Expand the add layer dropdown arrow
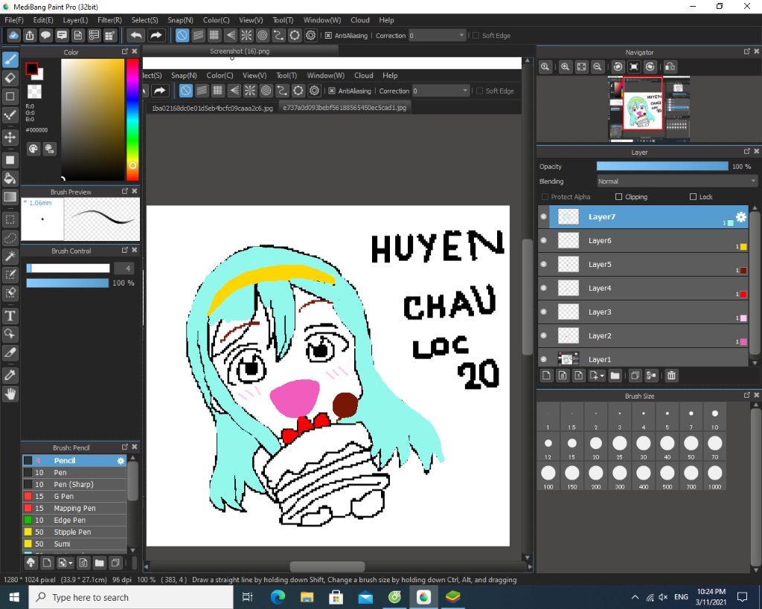Image resolution: width=762 pixels, height=609 pixels. [x=601, y=376]
